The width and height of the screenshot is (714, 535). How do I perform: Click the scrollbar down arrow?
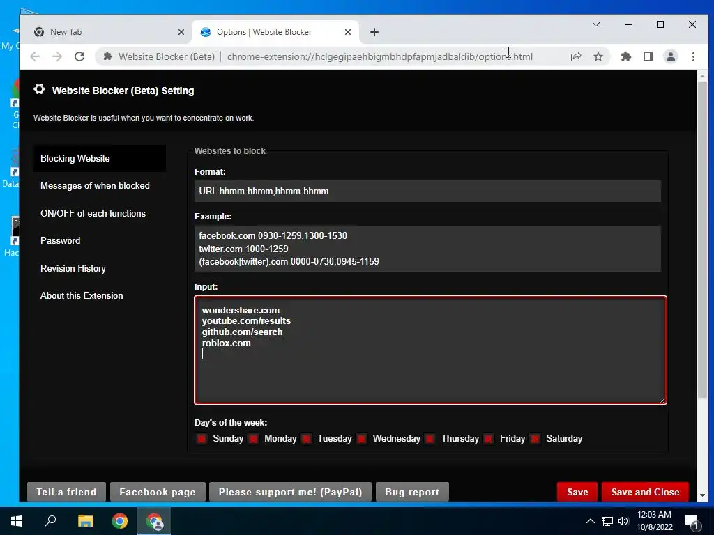(701, 495)
